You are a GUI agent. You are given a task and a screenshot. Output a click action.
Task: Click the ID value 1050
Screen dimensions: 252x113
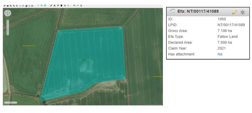[222, 19]
